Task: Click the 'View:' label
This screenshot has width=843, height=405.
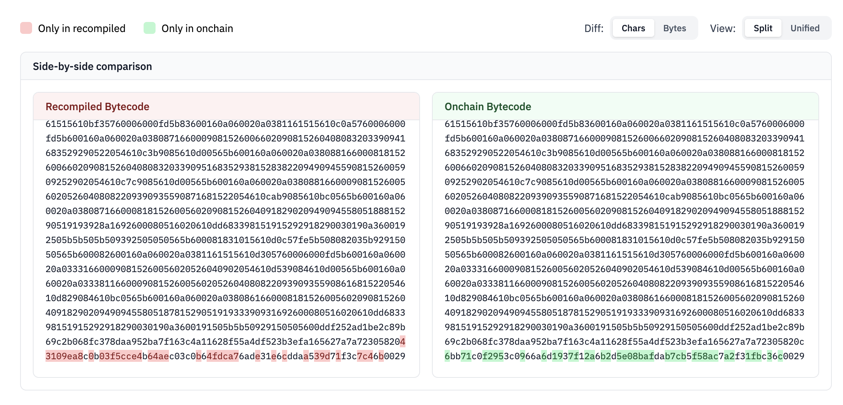Action: click(723, 28)
